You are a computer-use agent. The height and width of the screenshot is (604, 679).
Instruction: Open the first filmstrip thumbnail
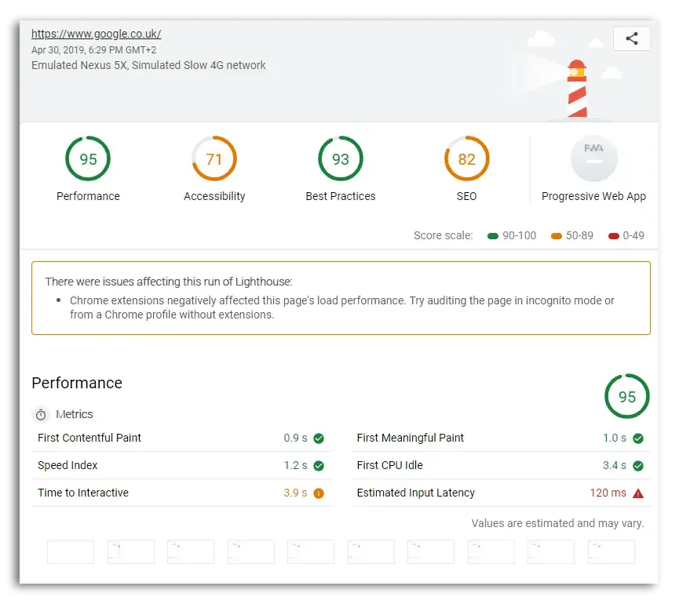pos(70,551)
